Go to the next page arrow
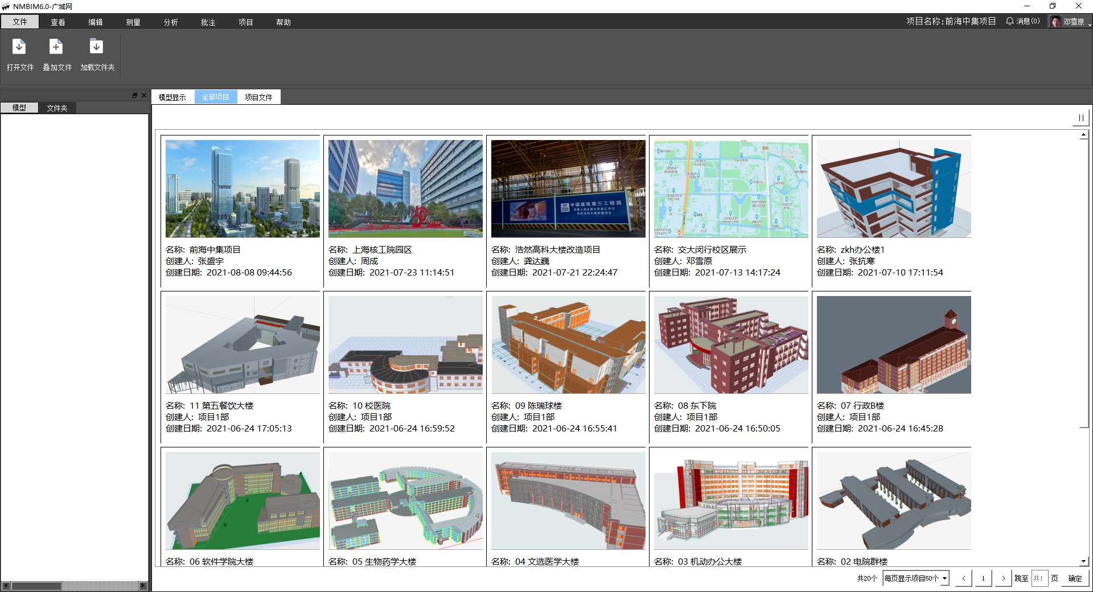This screenshot has height=592, width=1093. point(1003,578)
